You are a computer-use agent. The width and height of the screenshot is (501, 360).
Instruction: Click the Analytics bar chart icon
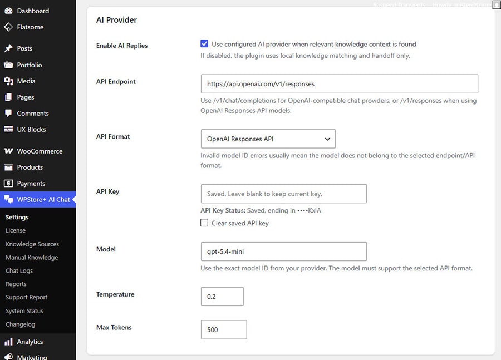click(x=8, y=342)
